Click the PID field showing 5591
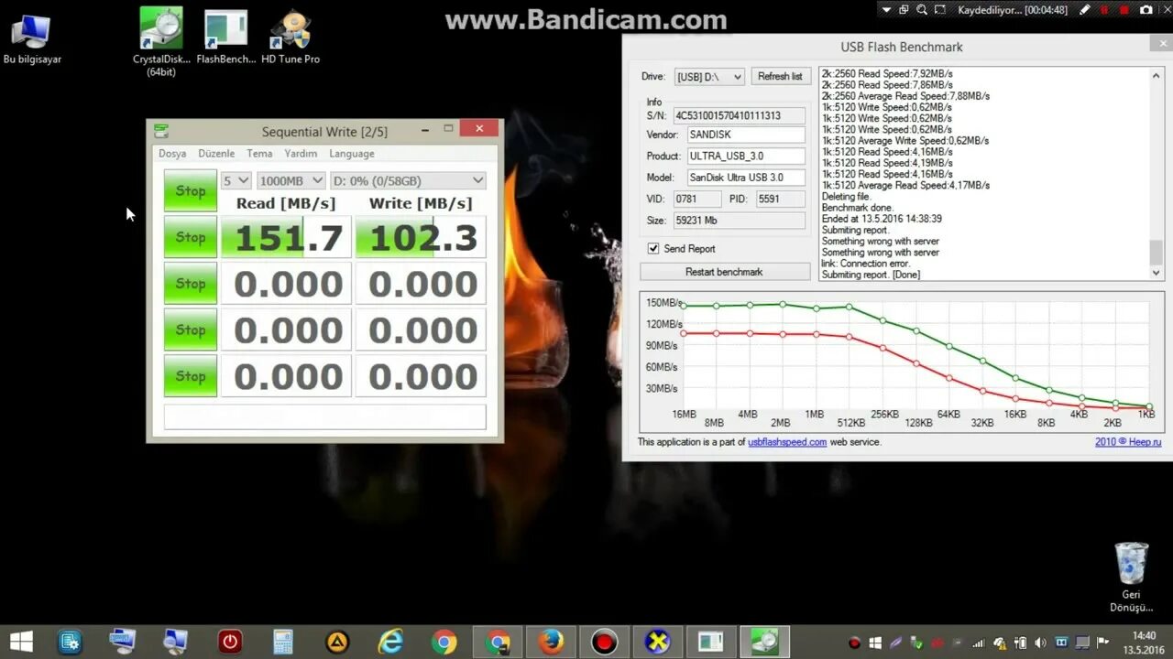Screen dimensions: 1173x659 pos(781,199)
